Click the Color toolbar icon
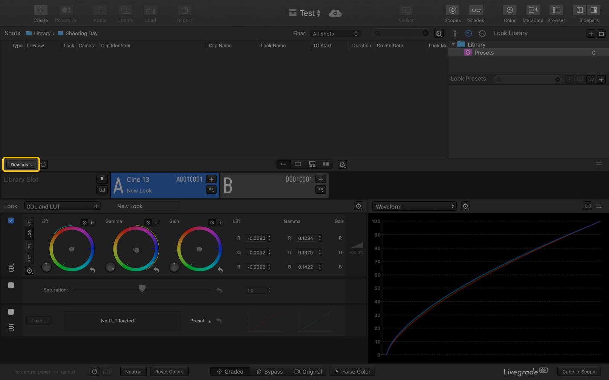Image resolution: width=609 pixels, height=380 pixels. click(x=510, y=10)
